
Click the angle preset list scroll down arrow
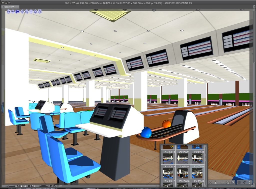click(x=206, y=186)
